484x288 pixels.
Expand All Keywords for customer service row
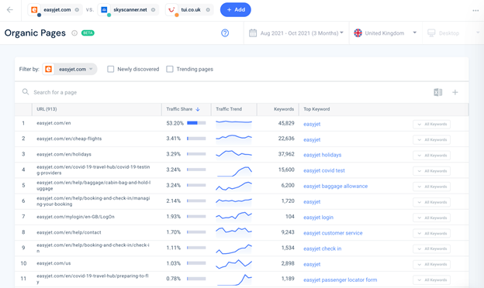coord(431,234)
